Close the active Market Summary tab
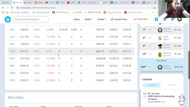The image size is (190, 107). pyautogui.click(x=20, y=2)
